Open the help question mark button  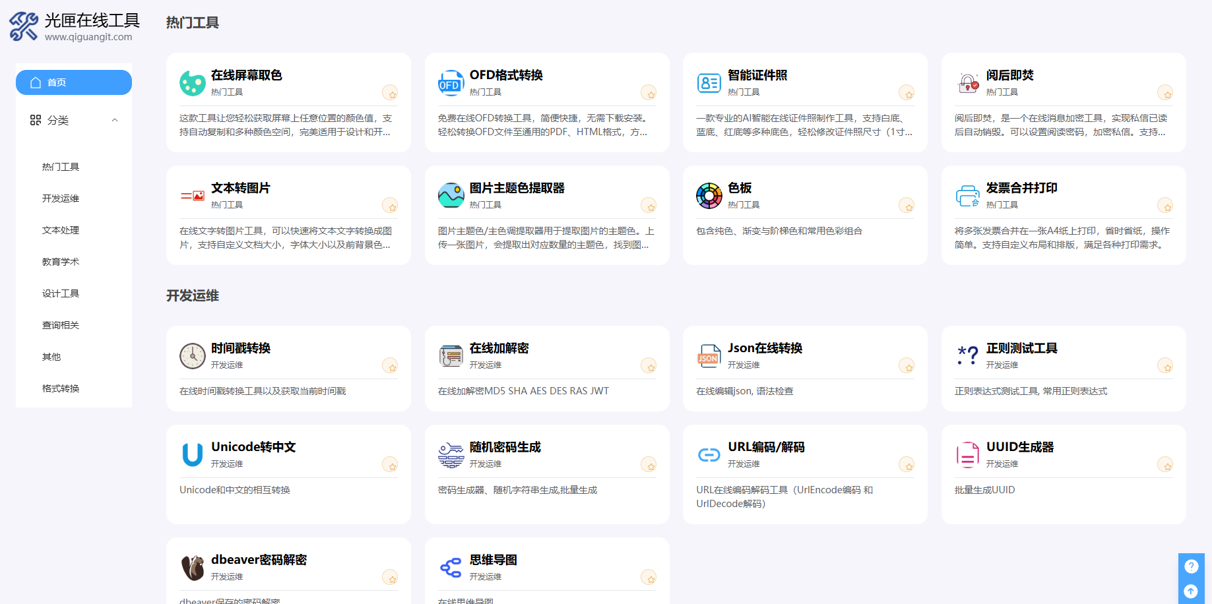[x=1191, y=566]
